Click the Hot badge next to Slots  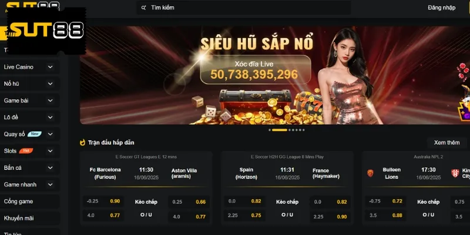point(26,151)
